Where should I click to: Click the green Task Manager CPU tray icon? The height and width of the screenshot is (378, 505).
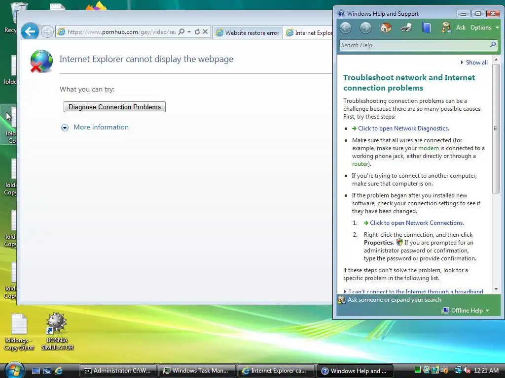point(417,370)
